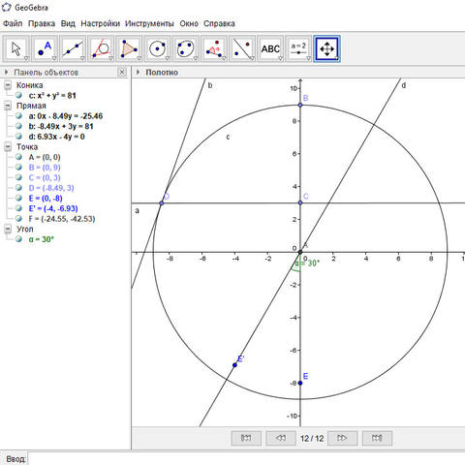Image resolution: width=465 pixels, height=465 pixels.
Task: Select row α = 30°
Action: coord(41,239)
